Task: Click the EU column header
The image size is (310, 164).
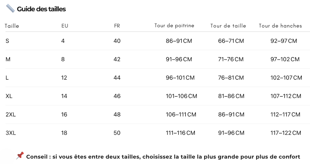Action: pyautogui.click(x=65, y=26)
